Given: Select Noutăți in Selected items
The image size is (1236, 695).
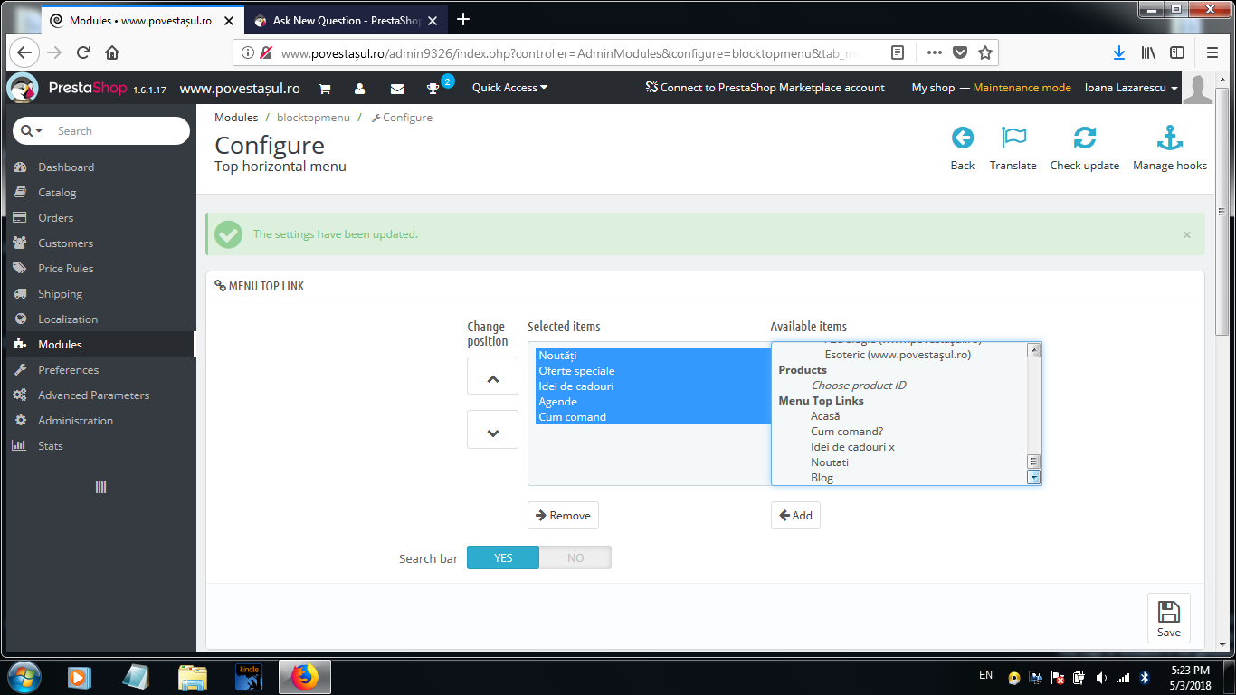Looking at the screenshot, I should tap(652, 356).
